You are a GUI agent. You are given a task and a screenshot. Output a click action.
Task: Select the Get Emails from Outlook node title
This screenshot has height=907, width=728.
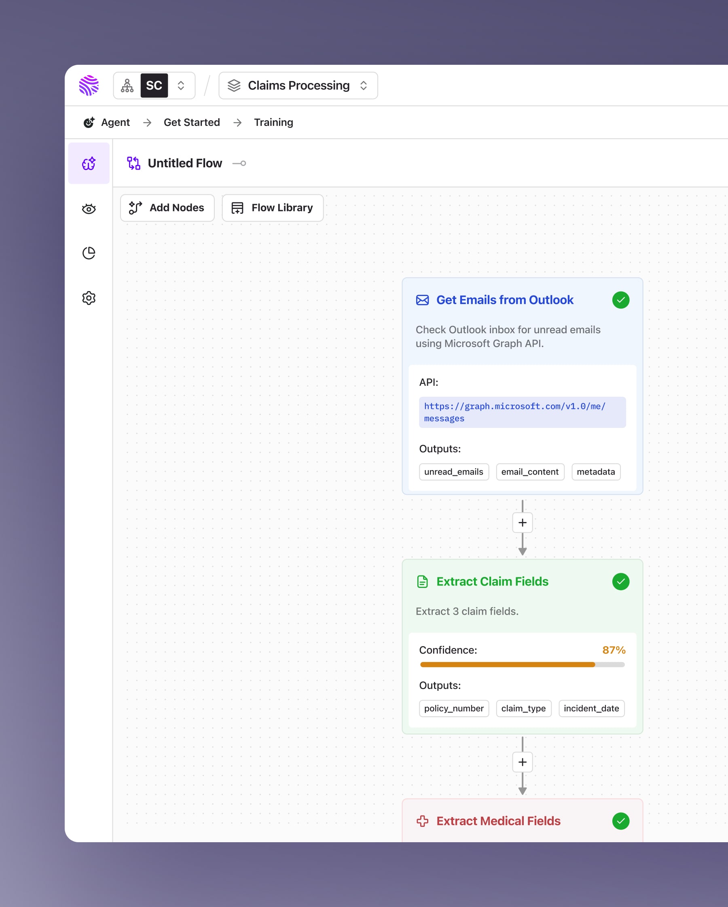click(x=505, y=300)
